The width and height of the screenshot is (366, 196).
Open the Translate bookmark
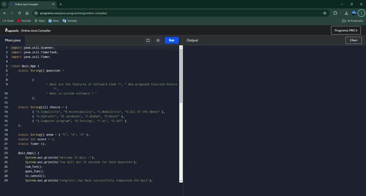tap(69, 21)
